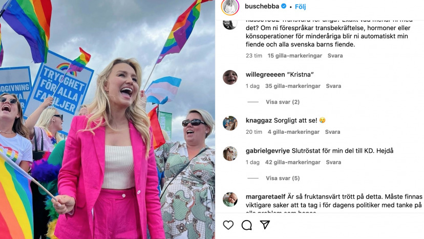Viewport: 424px width, 239px height.
Task: View 42 gilla-markeringar on gabrielgevriye comment
Action: pos(292,162)
